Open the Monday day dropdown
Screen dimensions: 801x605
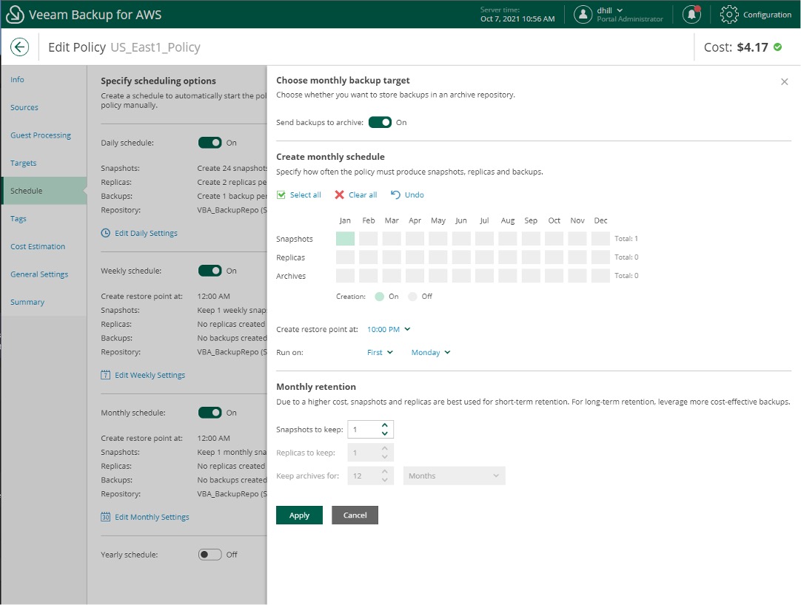pyautogui.click(x=431, y=352)
